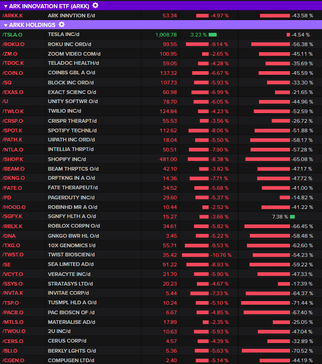This screenshot has height=364, width=322.
Task: Click Twist Bioscience -10.76 % change
Action: [221, 255]
